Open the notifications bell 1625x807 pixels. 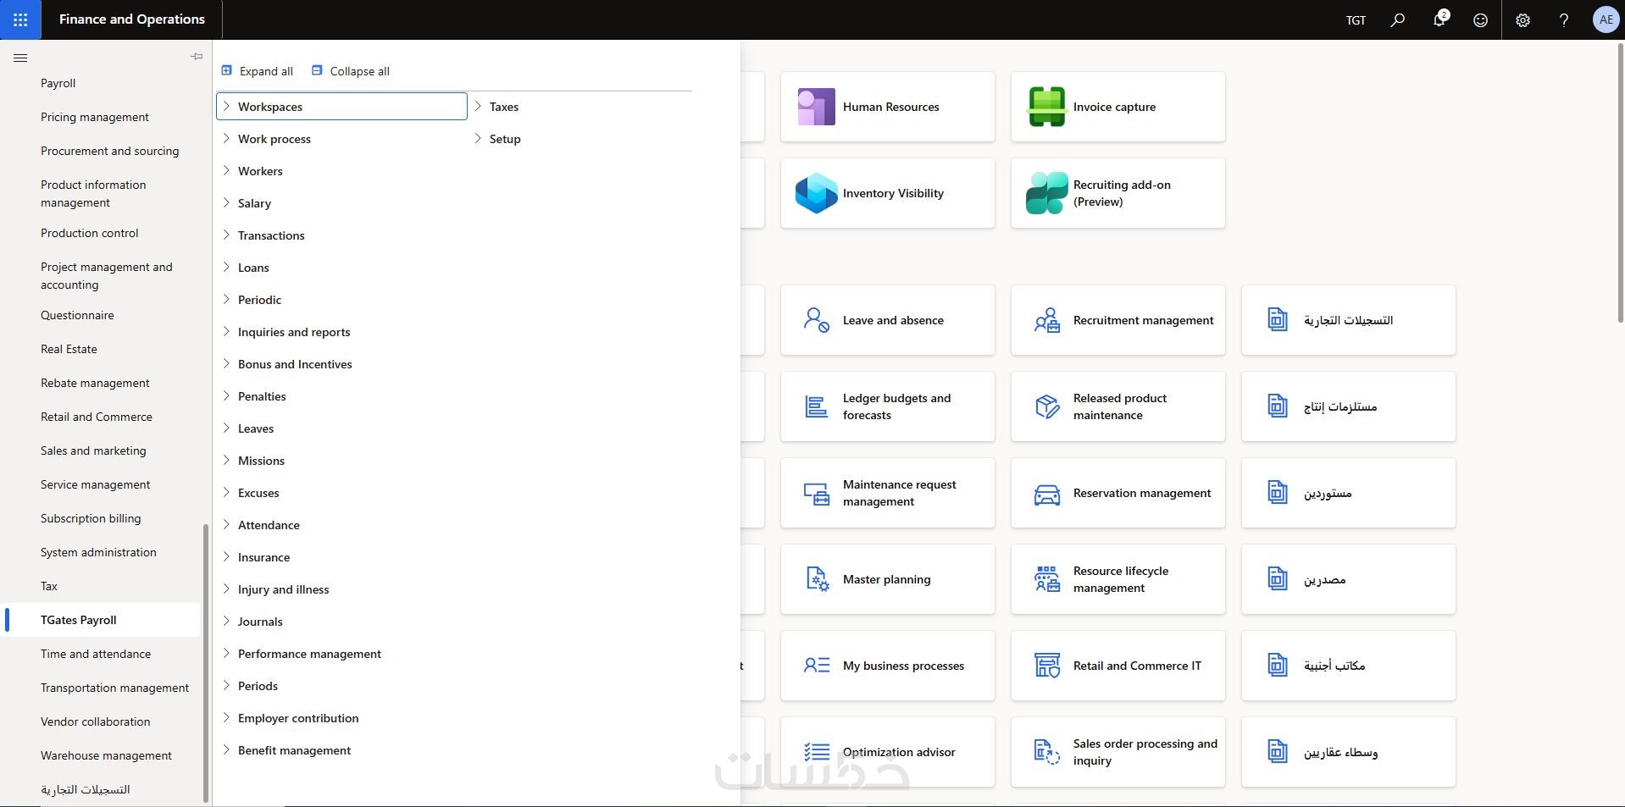coord(1439,19)
